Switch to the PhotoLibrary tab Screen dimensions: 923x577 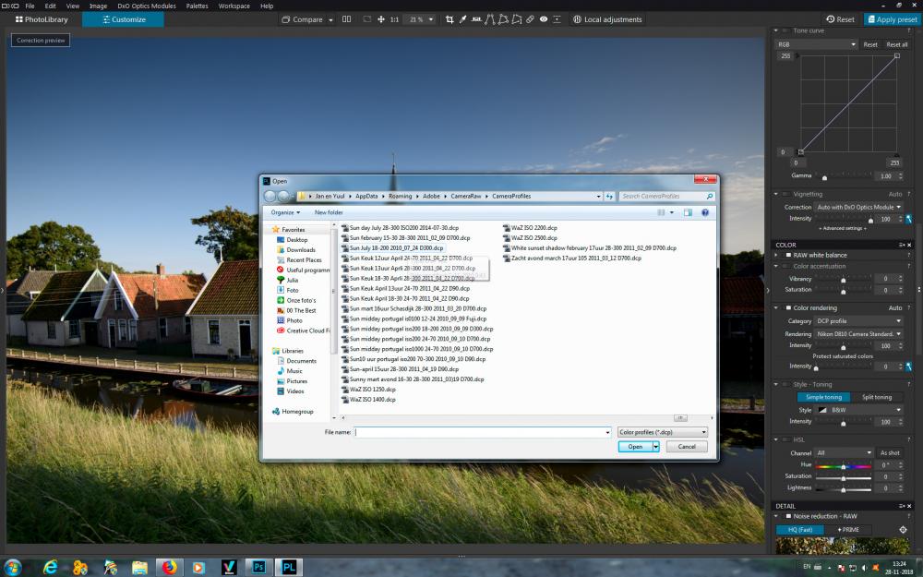pos(42,19)
